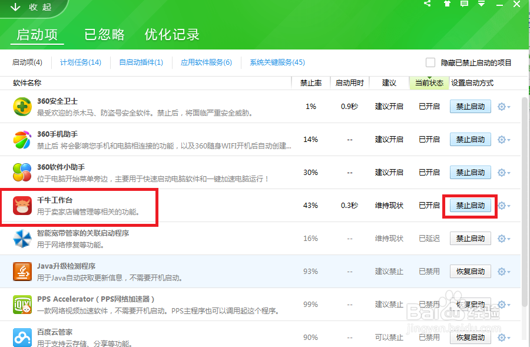Open the skin (shirt) icon in title bar

coord(447,4)
